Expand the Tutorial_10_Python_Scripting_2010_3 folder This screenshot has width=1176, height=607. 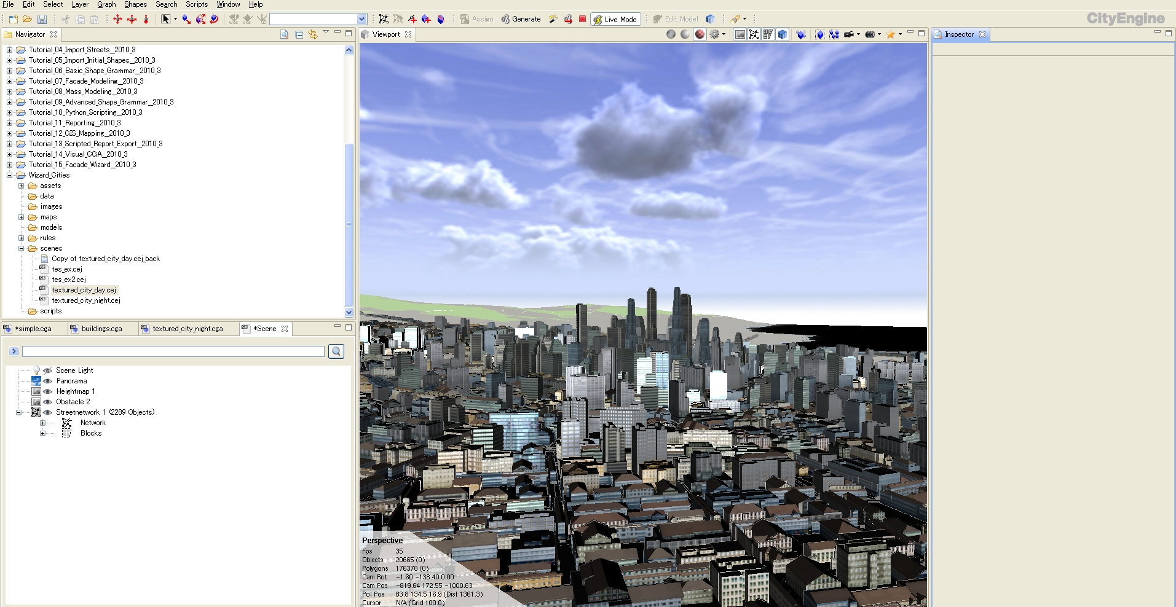pyautogui.click(x=9, y=112)
